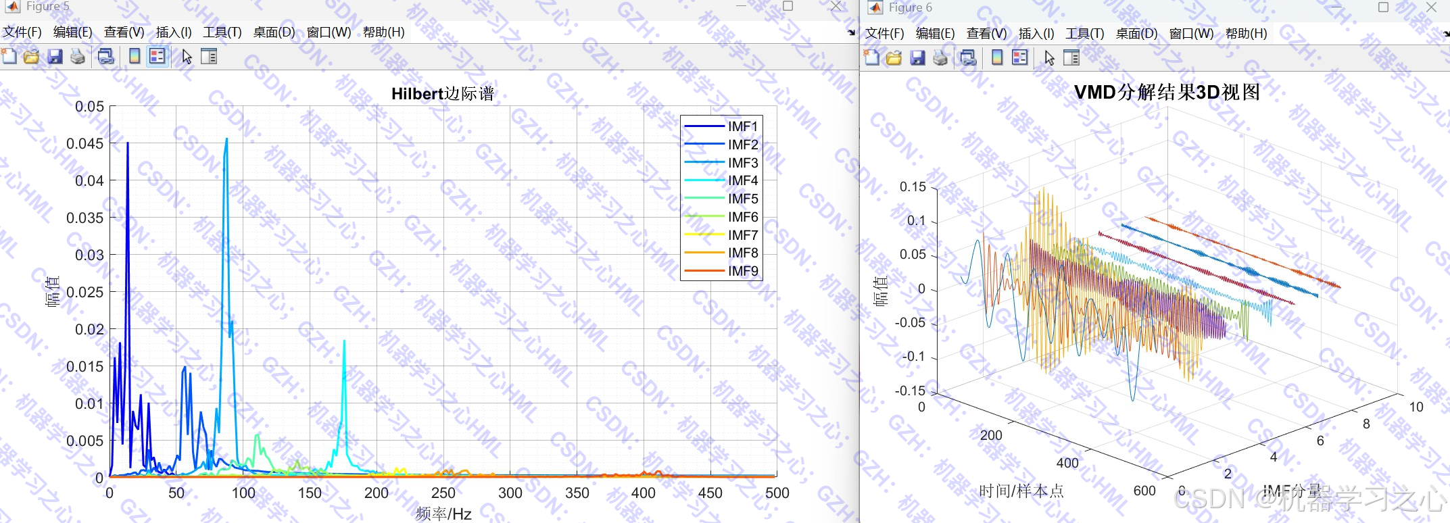Viewport: 1450px width, 523px height.
Task: Open Property Inspector icon in Figure 6 toolbar
Action: (x=1071, y=58)
